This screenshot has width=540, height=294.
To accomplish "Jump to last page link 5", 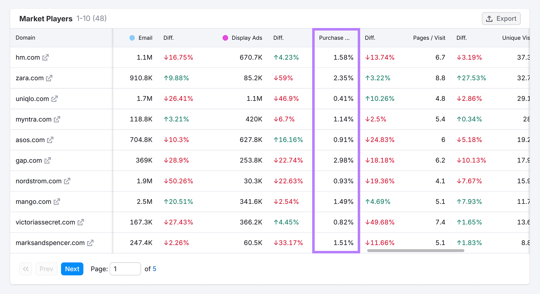I will 155,269.
